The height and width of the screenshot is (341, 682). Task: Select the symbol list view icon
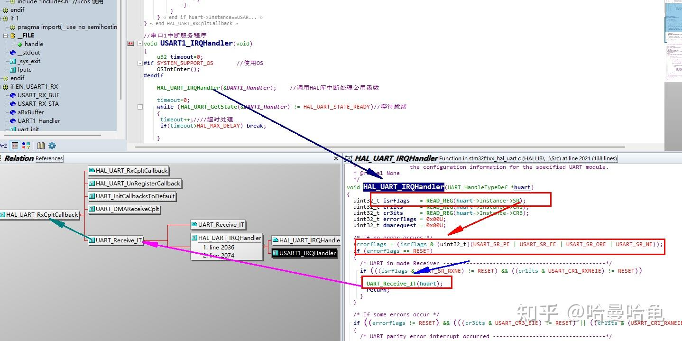pyautogui.click(x=15, y=146)
